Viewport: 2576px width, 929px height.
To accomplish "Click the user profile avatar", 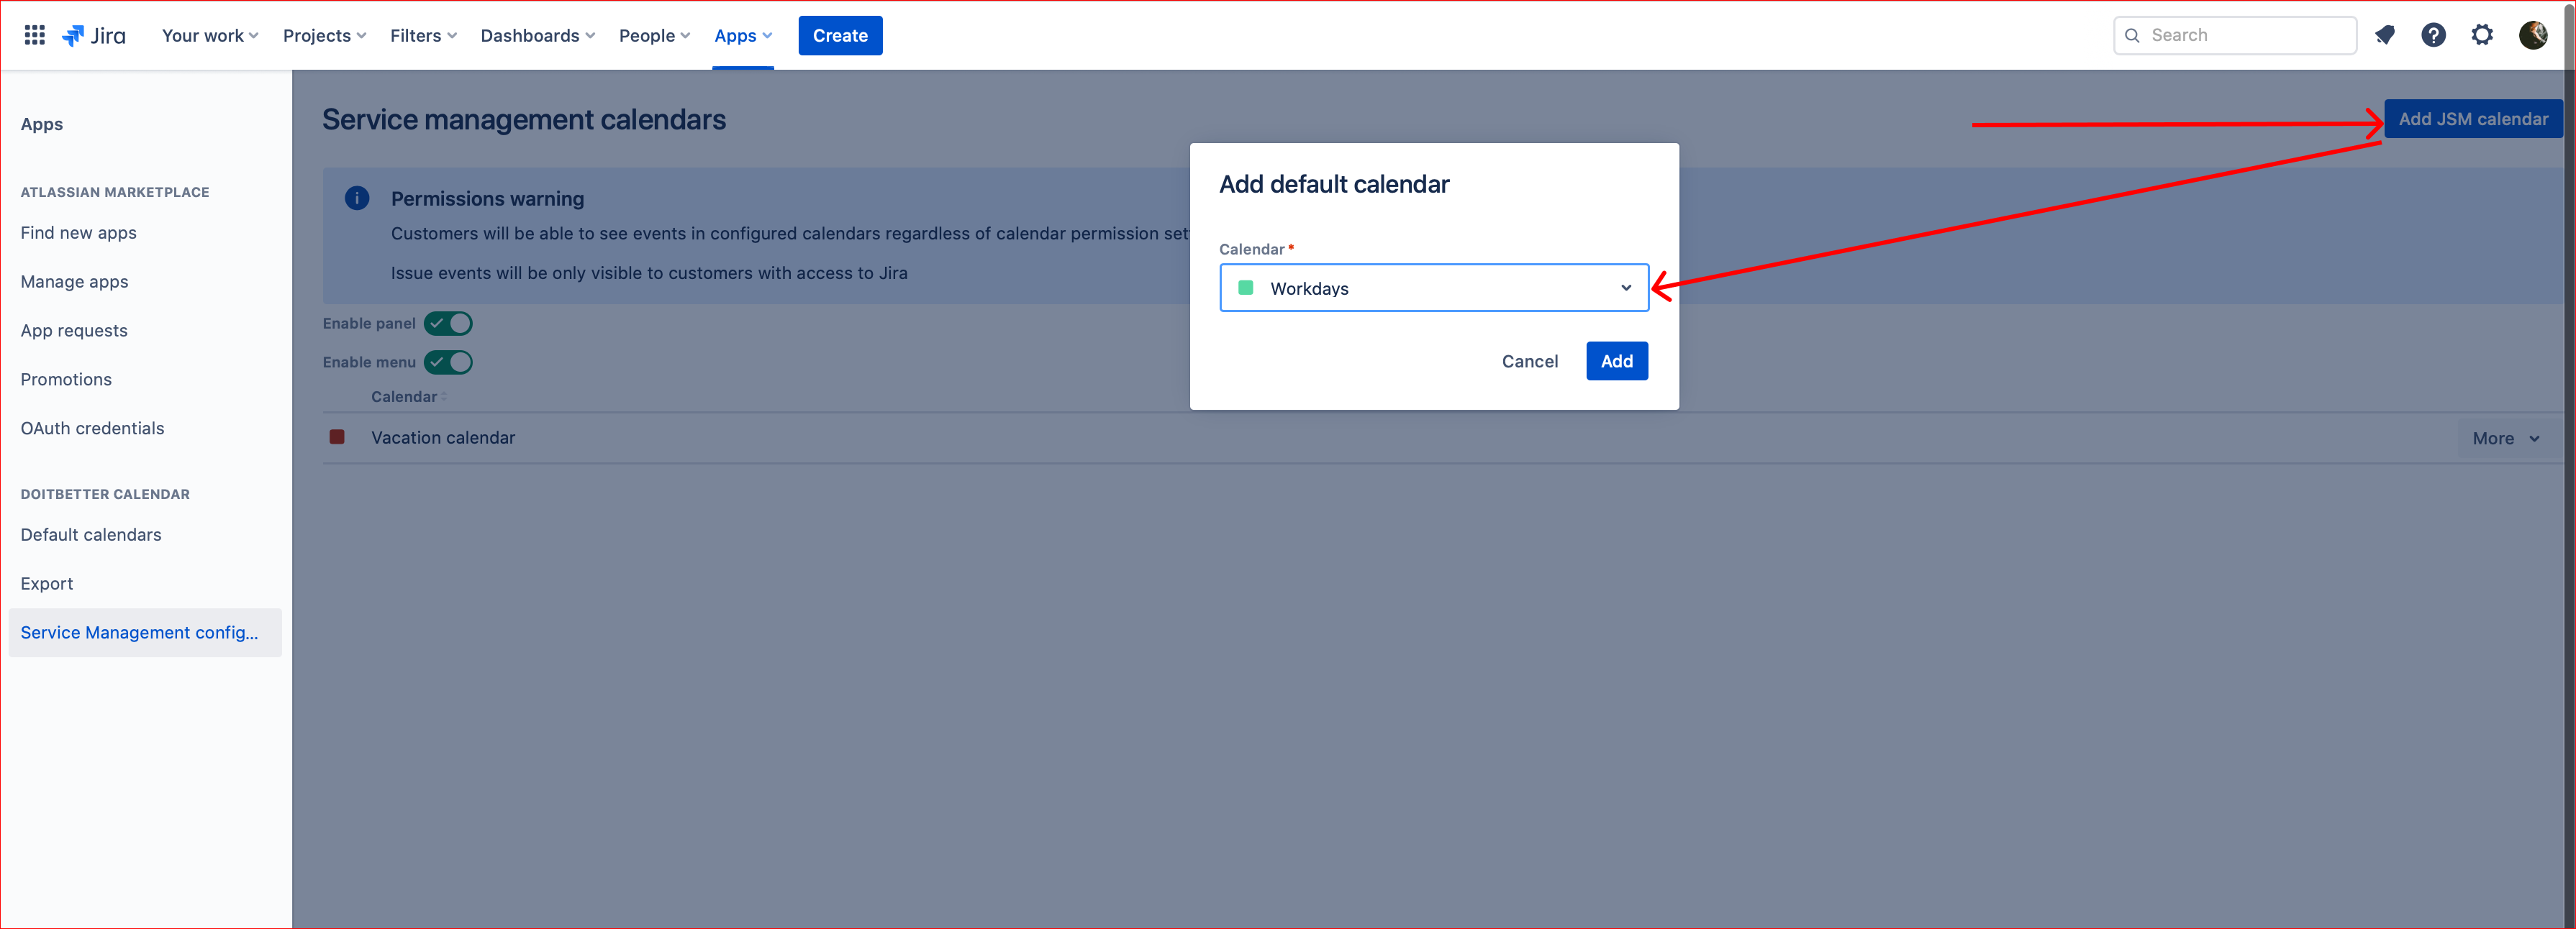I will pyautogui.click(x=2532, y=35).
